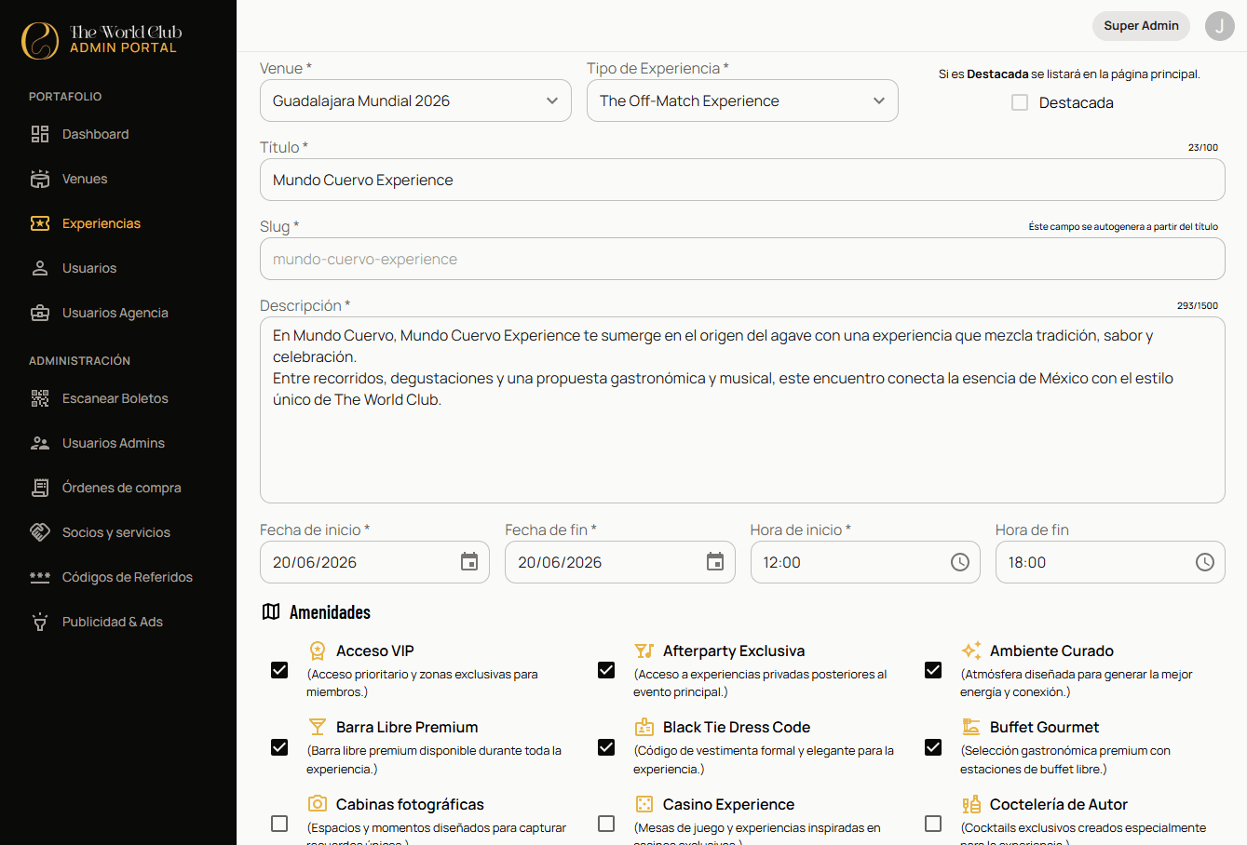Click the Usuarios Admins people icon
Screen dimensions: 1247x845
click(40, 443)
